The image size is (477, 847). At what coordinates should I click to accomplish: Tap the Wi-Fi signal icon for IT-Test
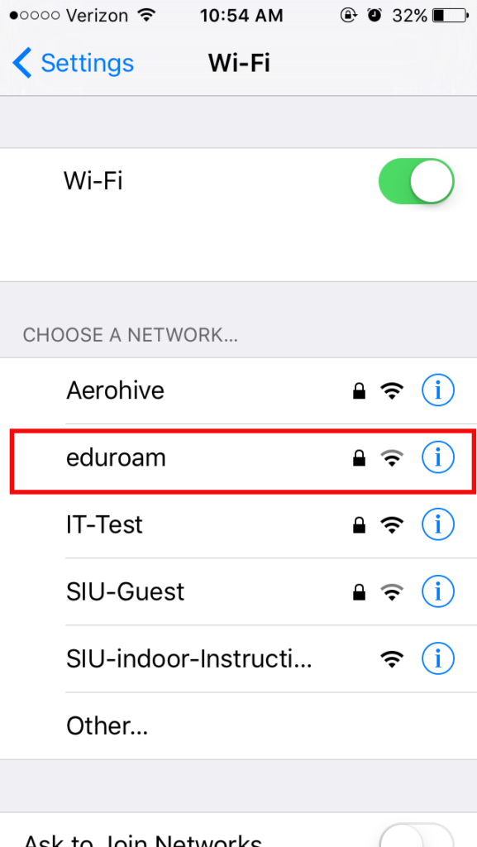click(393, 525)
